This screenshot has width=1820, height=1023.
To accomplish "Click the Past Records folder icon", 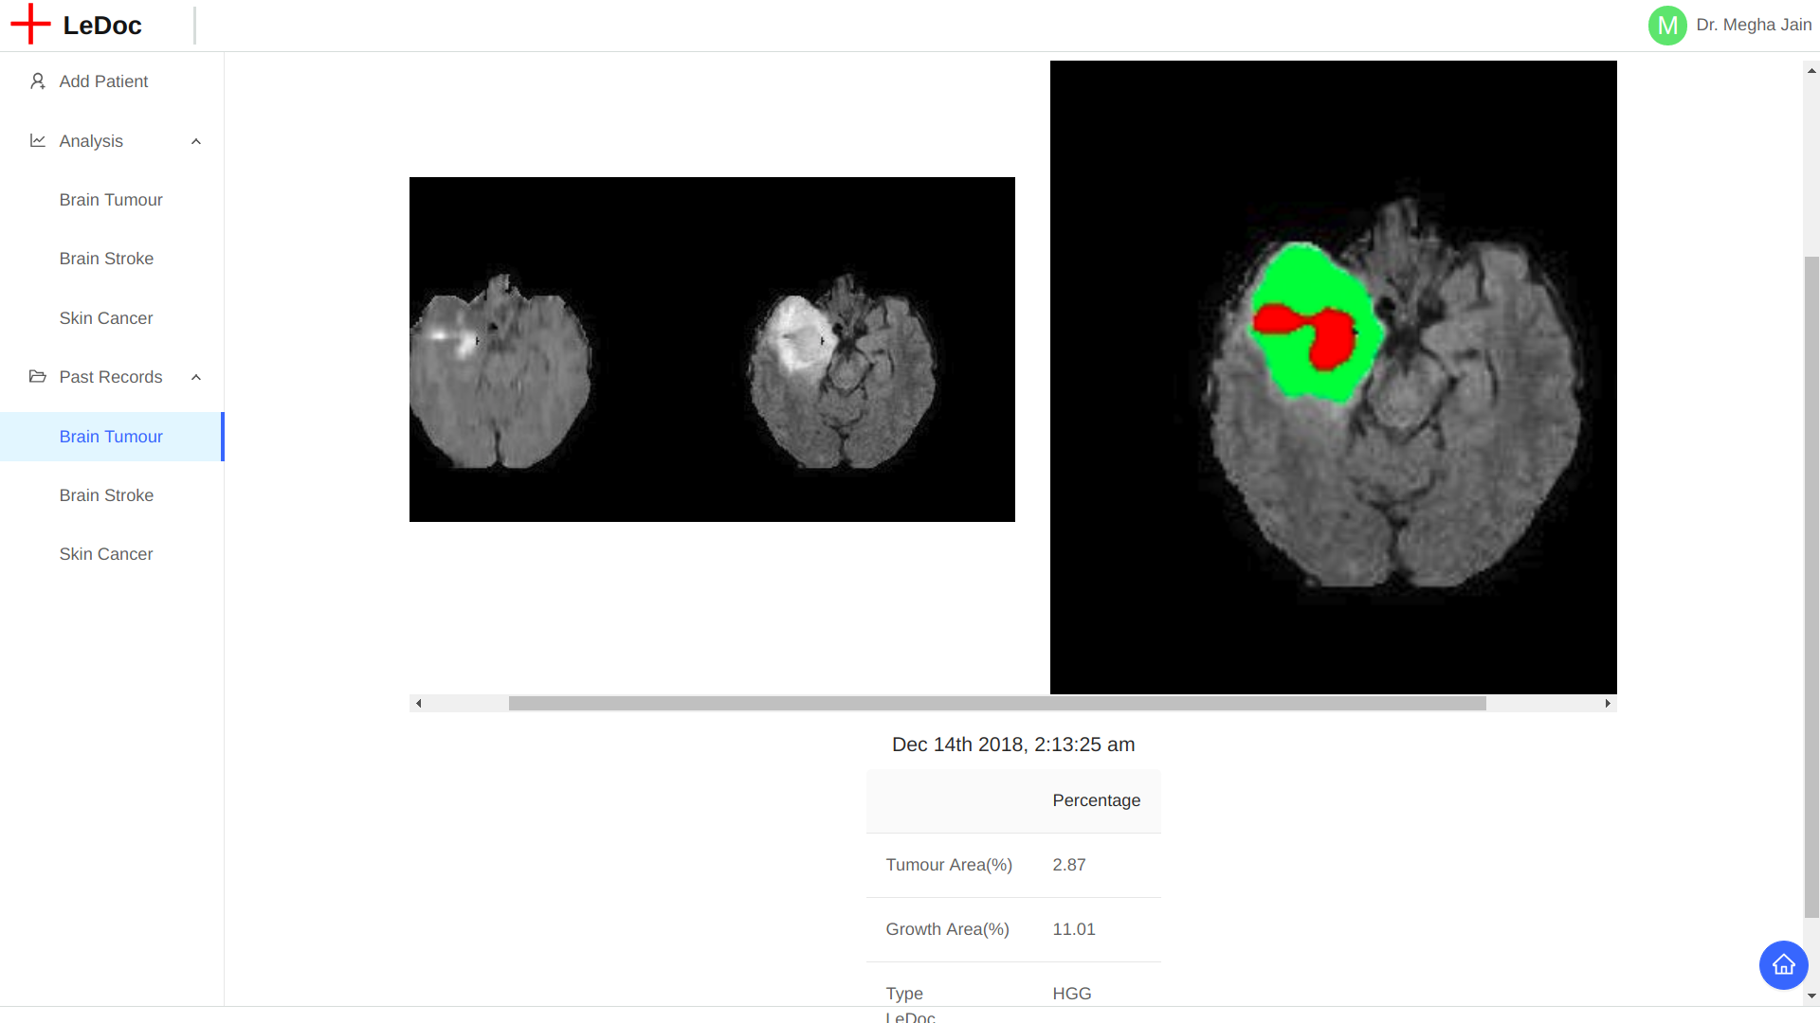I will (x=38, y=377).
